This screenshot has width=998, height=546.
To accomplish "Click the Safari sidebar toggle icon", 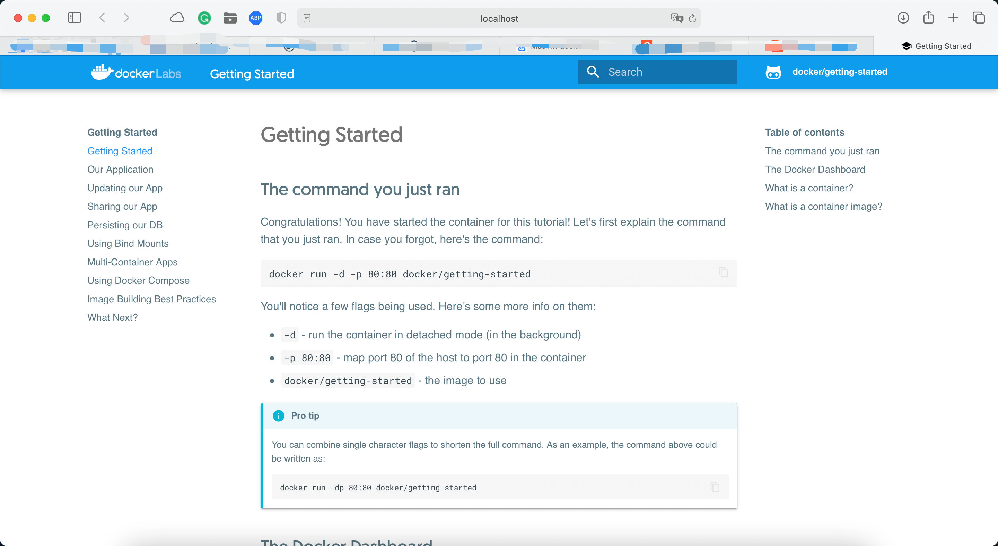I will (74, 18).
